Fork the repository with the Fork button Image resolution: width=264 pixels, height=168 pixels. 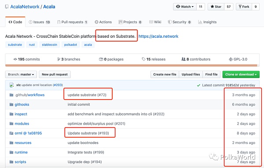click(244, 7)
